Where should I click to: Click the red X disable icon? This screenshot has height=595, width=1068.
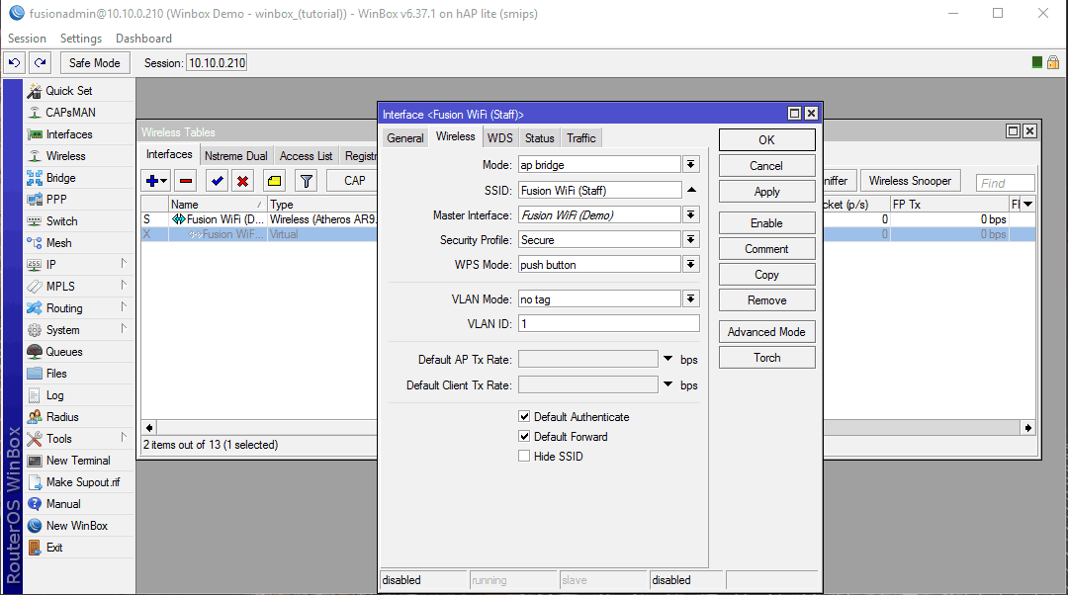(242, 181)
